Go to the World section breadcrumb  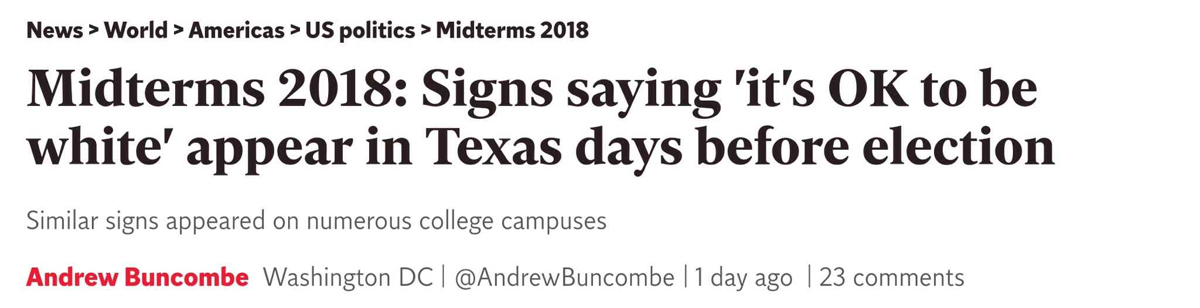pos(136,30)
